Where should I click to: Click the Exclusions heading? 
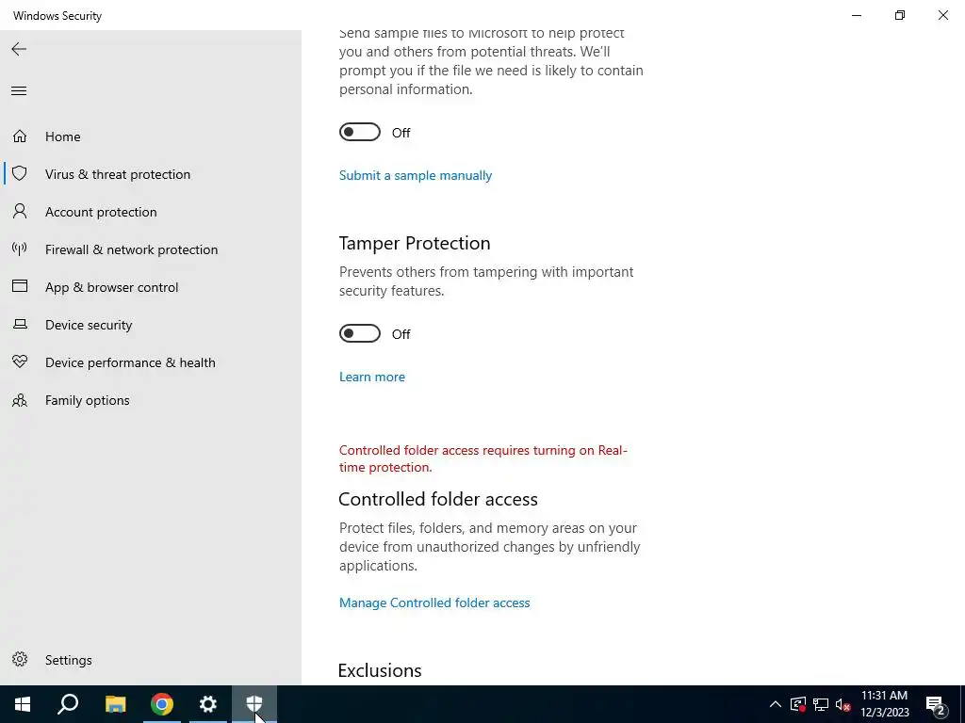(380, 670)
